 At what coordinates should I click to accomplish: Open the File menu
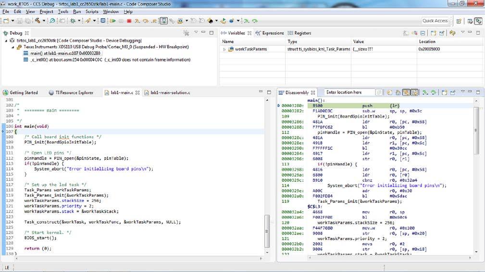6,12
